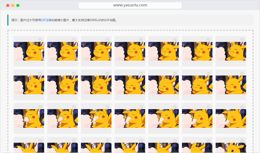Click the www.yasuotu.com address bar

[x=130, y=5]
